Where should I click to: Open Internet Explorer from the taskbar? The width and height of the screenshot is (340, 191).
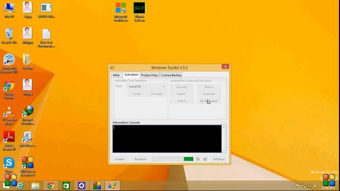[21, 186]
